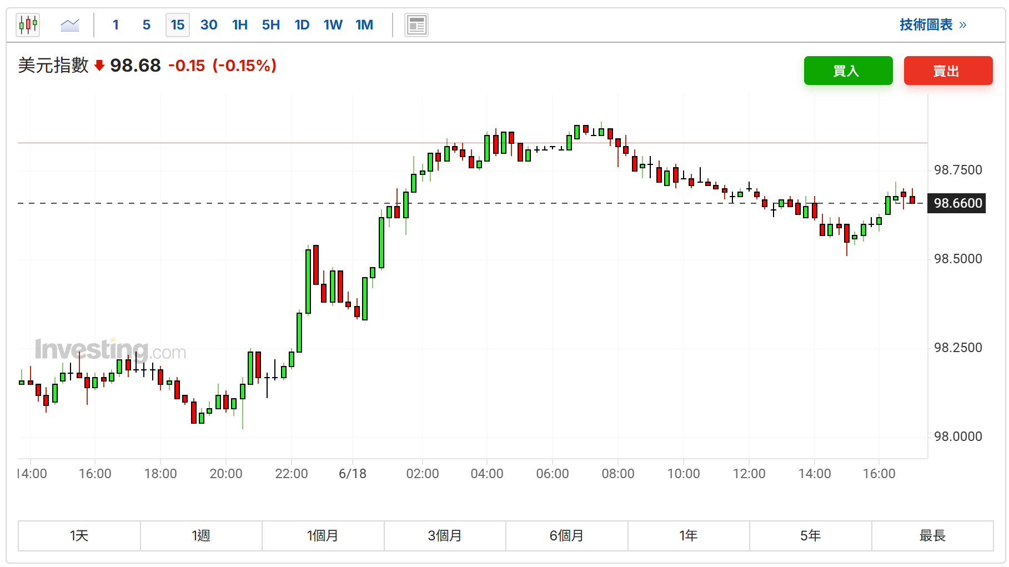Select the 15 minute interval
Screen dimensions: 1009x567
178,25
